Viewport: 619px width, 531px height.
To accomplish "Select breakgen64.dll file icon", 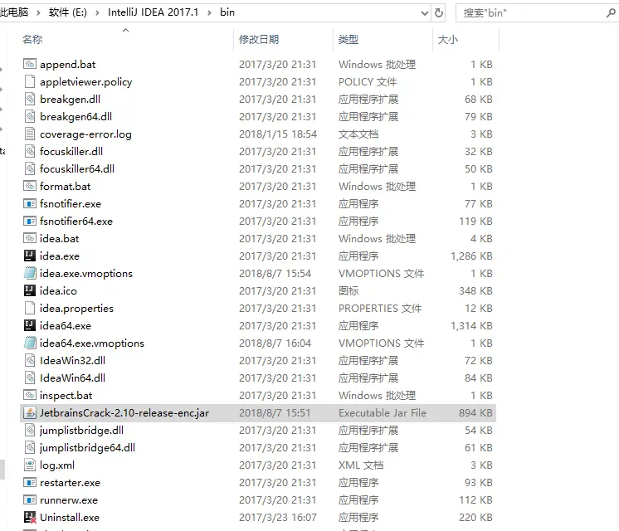I will [30, 116].
